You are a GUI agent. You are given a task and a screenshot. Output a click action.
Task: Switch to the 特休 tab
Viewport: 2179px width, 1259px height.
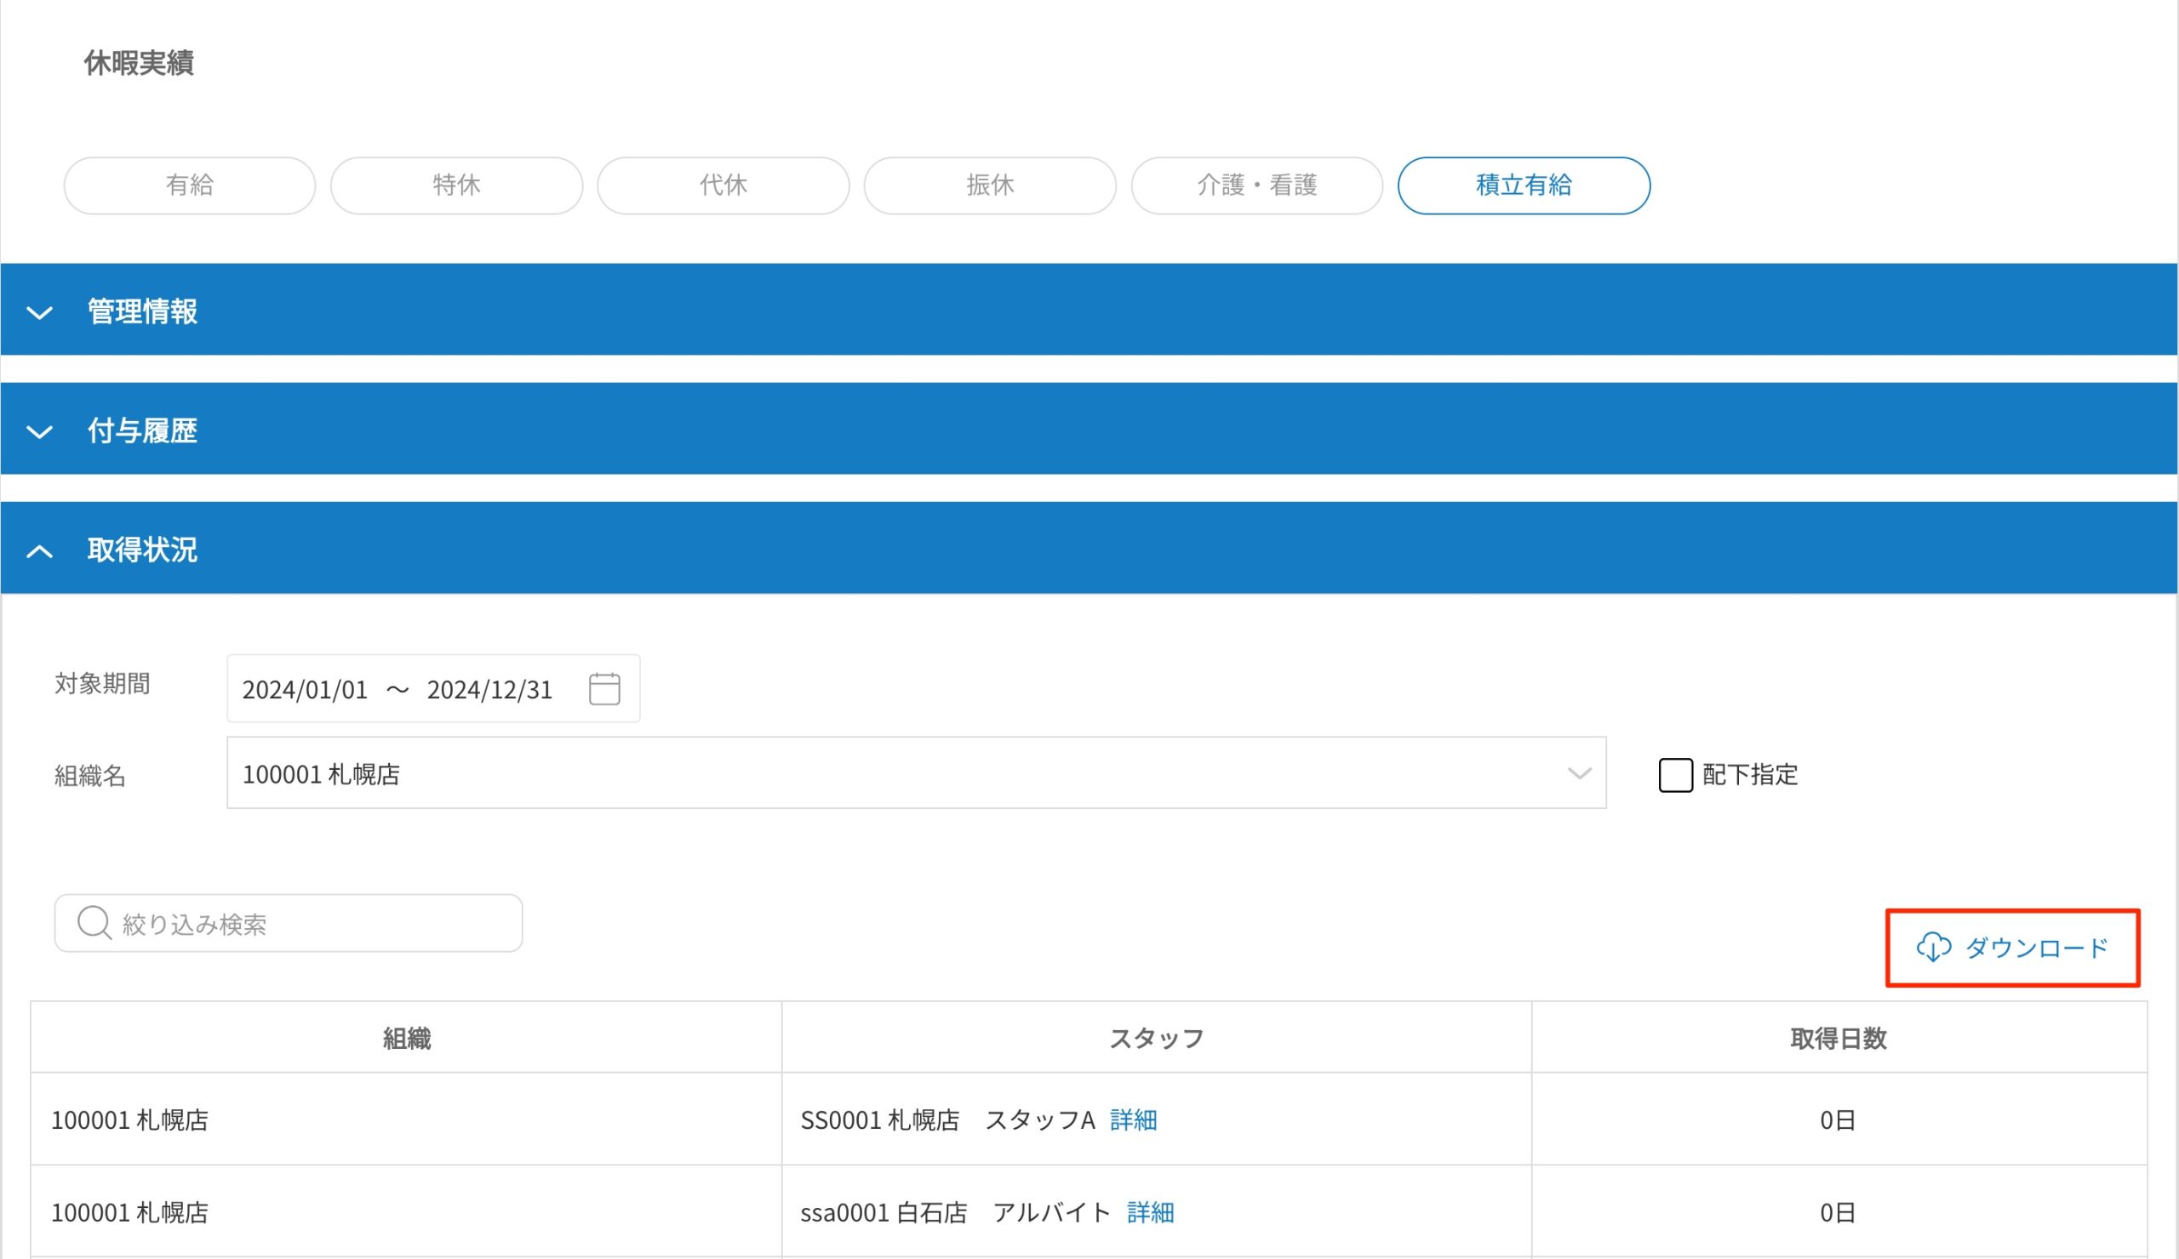(x=456, y=185)
